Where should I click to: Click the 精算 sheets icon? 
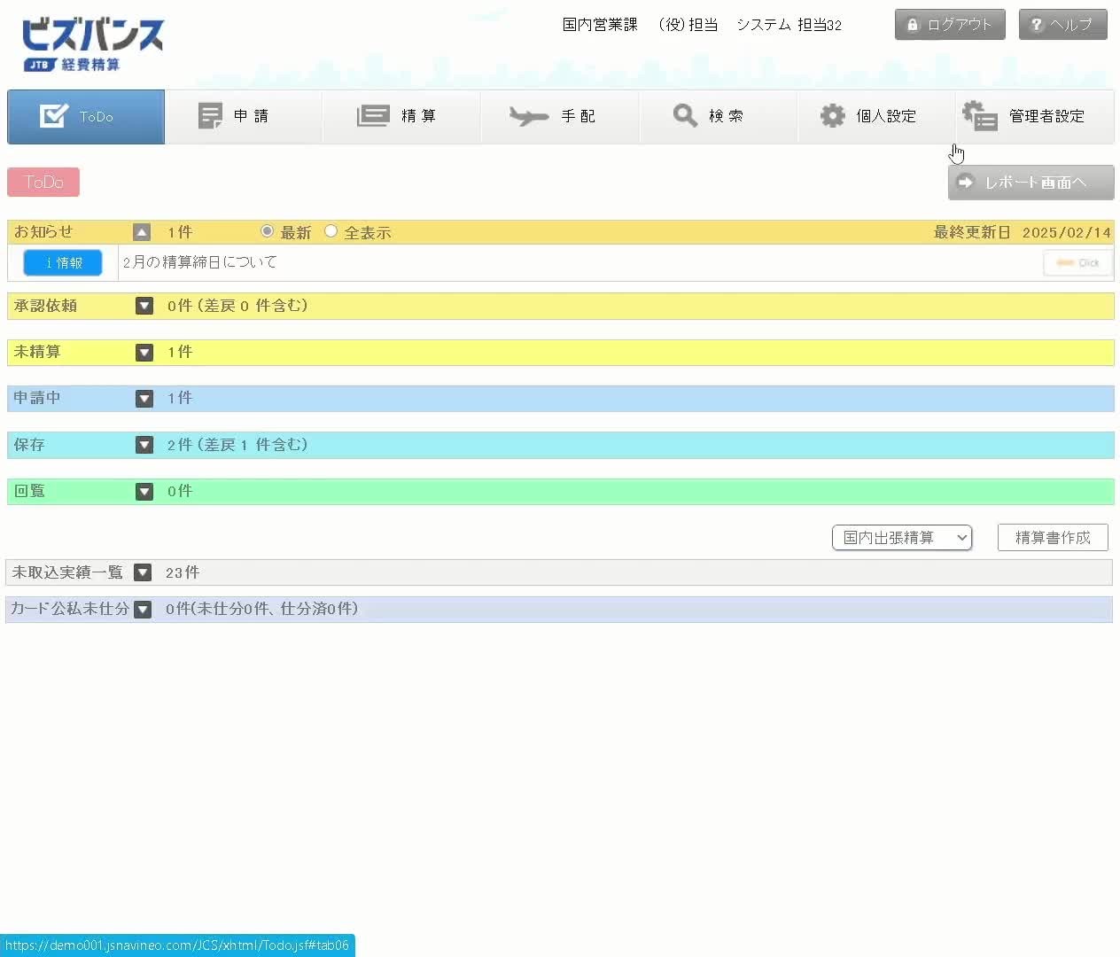pyautogui.click(x=373, y=116)
